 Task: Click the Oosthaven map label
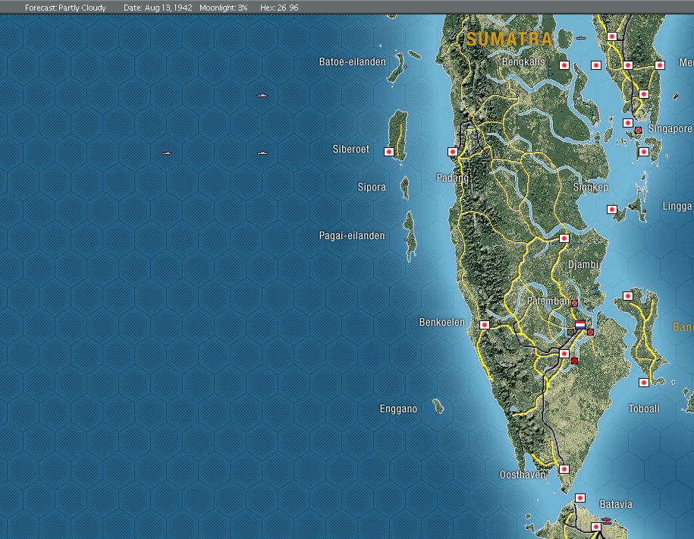[x=523, y=474]
